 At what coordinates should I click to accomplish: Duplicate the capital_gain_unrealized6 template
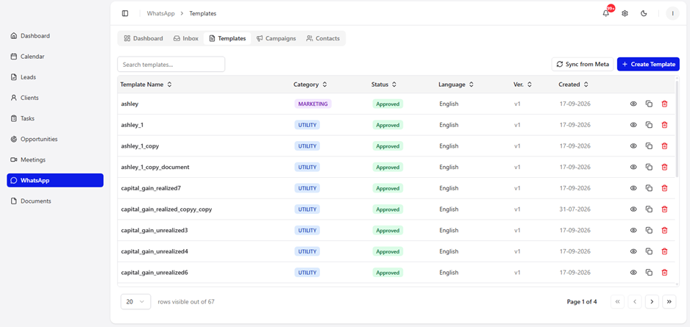[x=649, y=273]
